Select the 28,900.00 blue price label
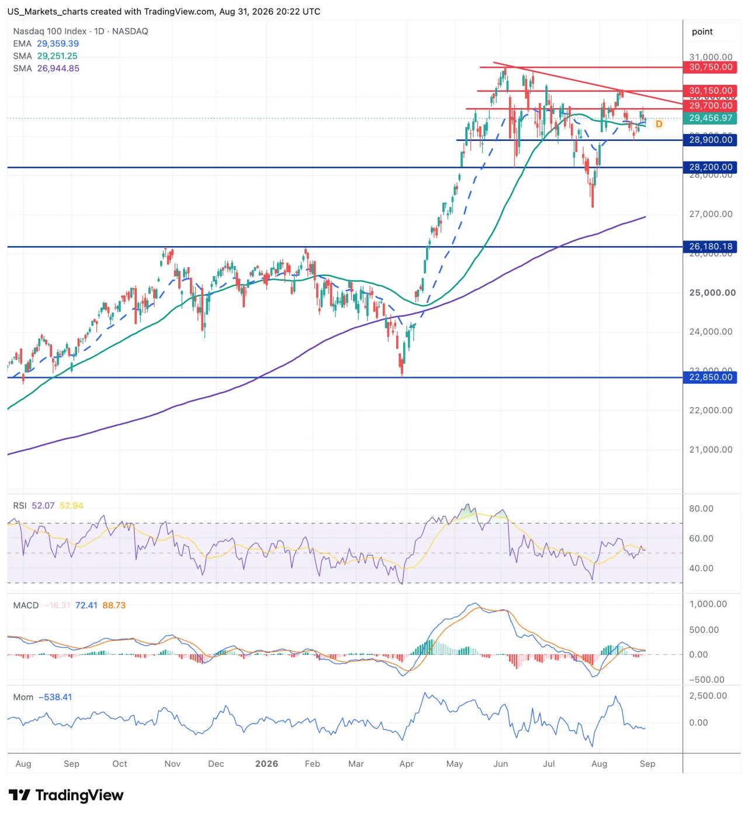This screenshot has width=748, height=817. [710, 139]
